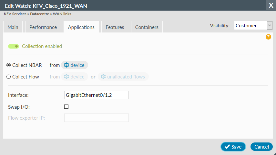The image size is (276, 155).
Task: Click the Flow exporter IP field
Action: (97, 118)
